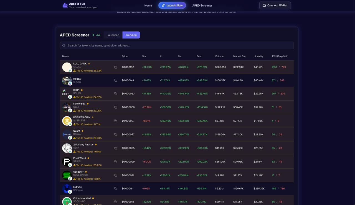Open the CHIPI token avatar
This screenshot has height=205, width=355.
click(x=67, y=94)
